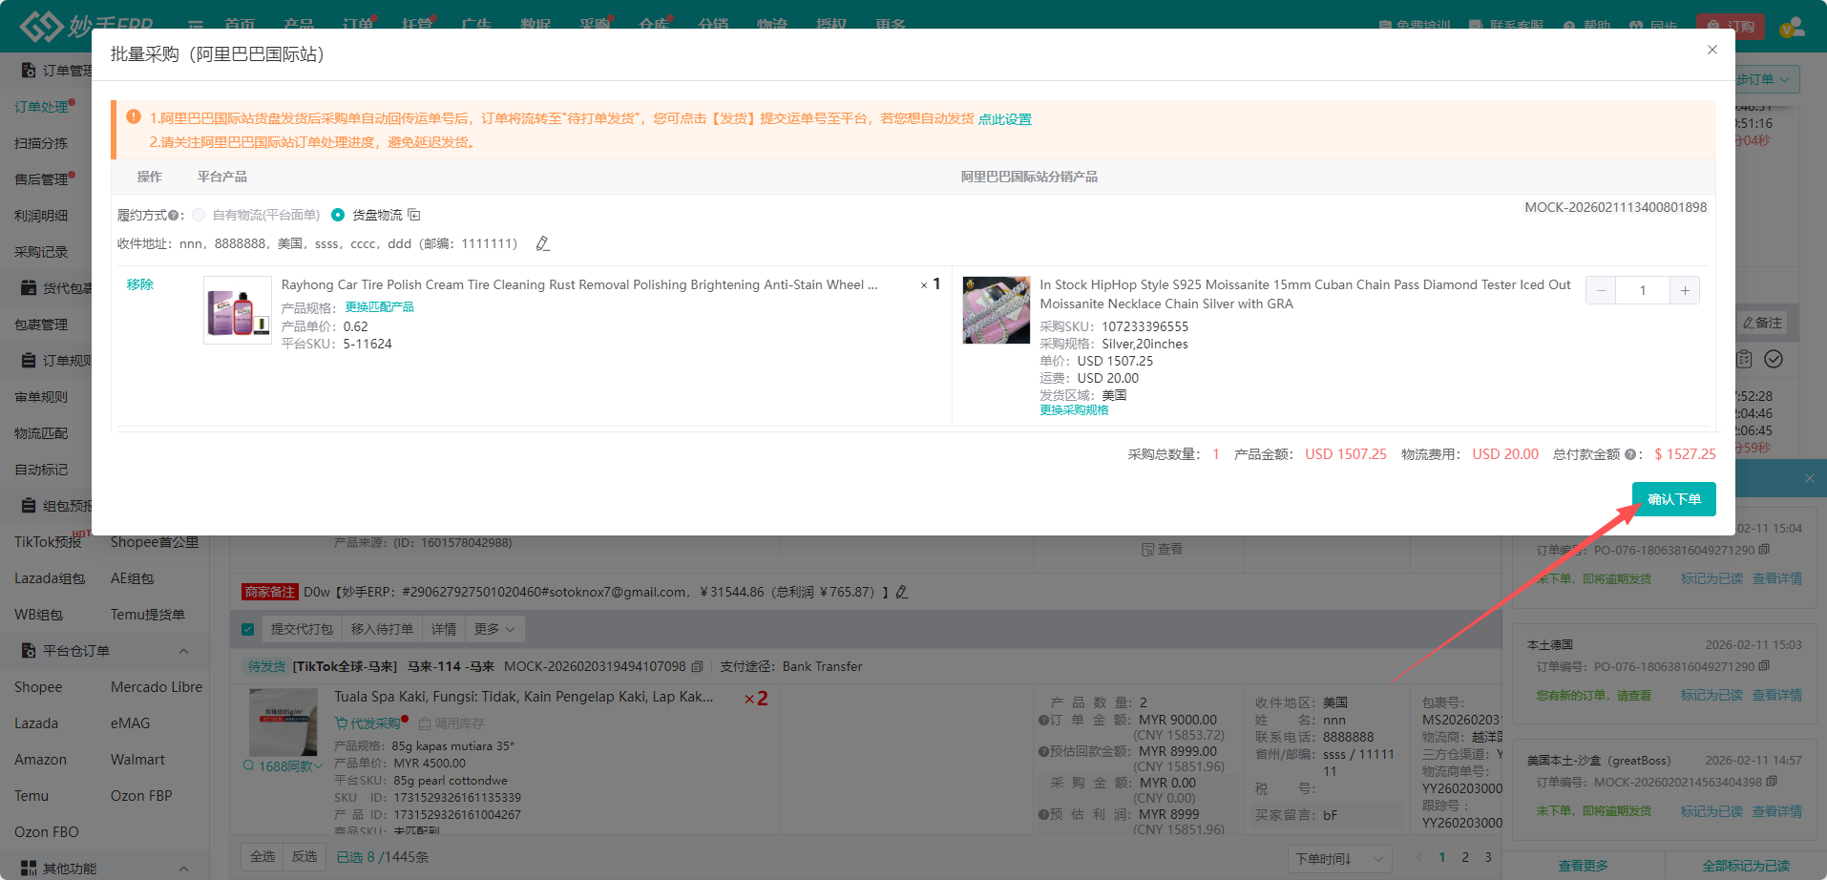Click 更换采购规格 link
This screenshot has width=1827, height=880.
click(1074, 410)
